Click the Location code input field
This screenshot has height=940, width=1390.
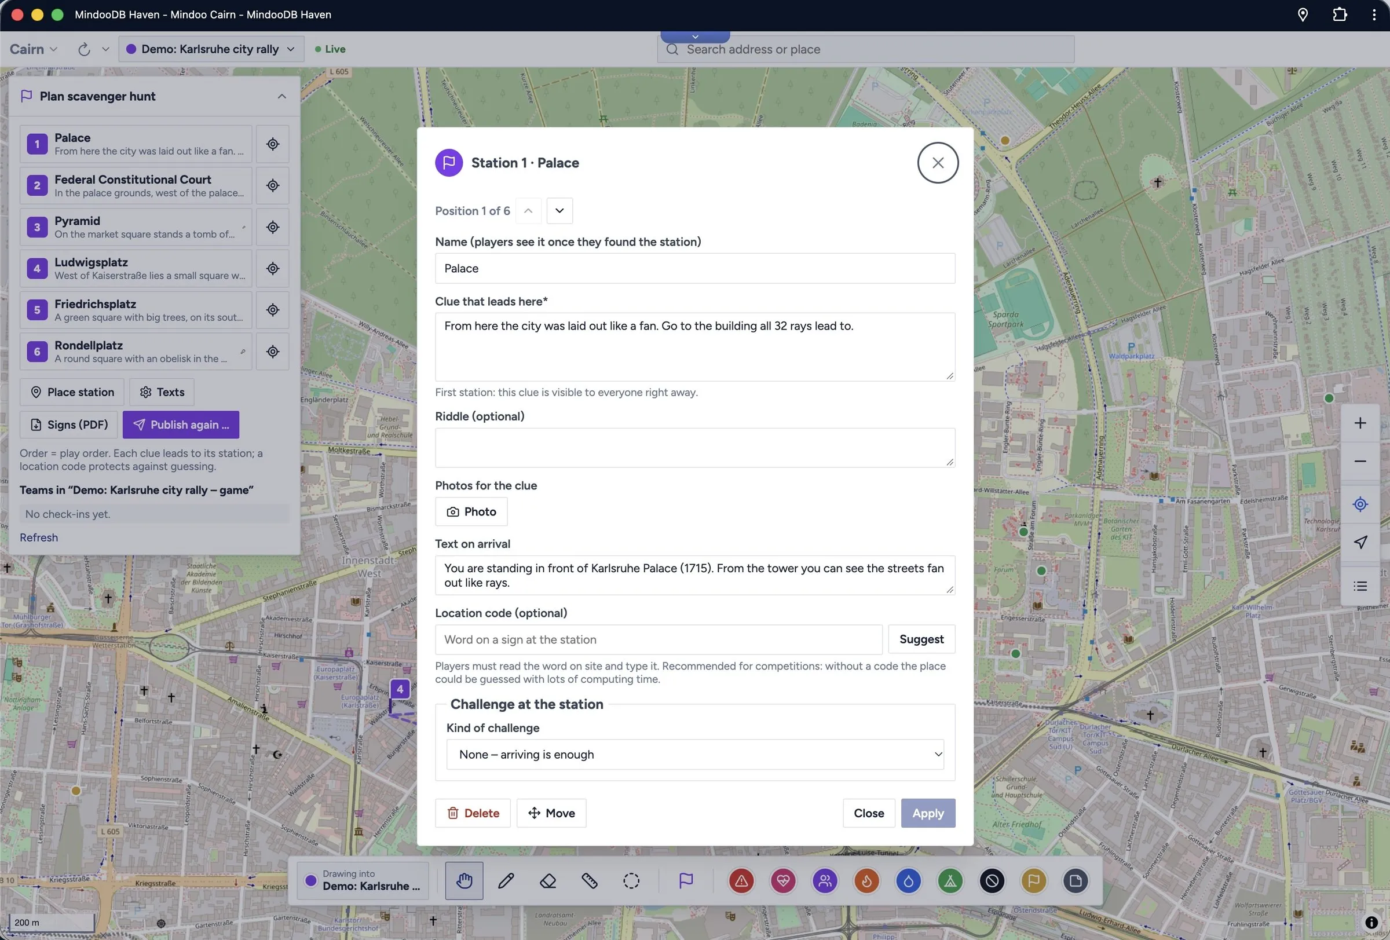pos(659,640)
